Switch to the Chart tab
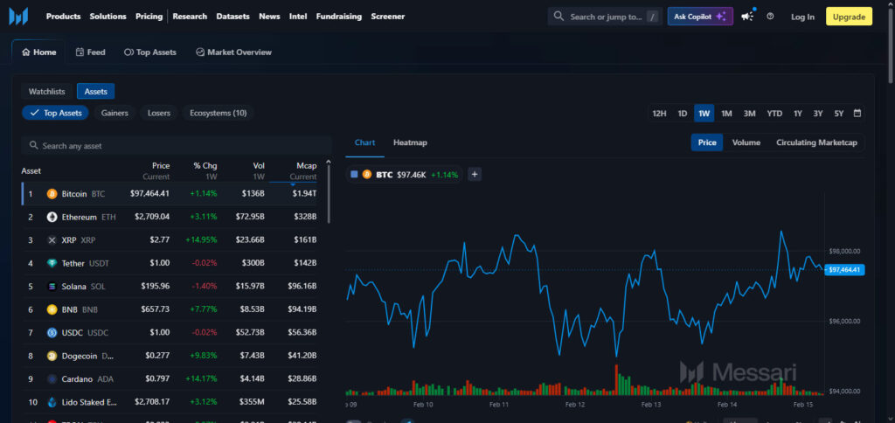The width and height of the screenshot is (895, 423). [x=364, y=142]
